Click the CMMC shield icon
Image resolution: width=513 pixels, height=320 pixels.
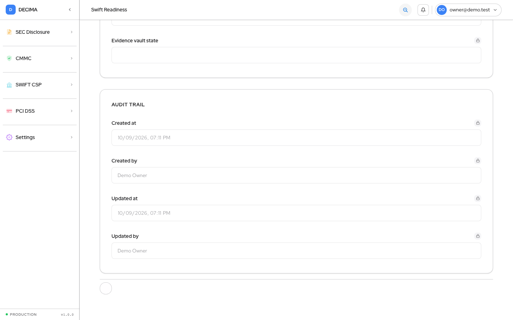[9, 58]
